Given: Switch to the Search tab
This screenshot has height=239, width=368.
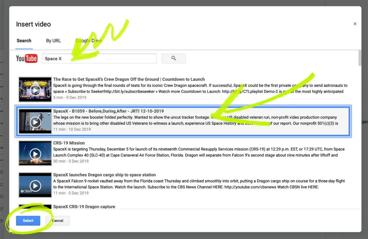Looking at the screenshot, I should [x=24, y=41].
